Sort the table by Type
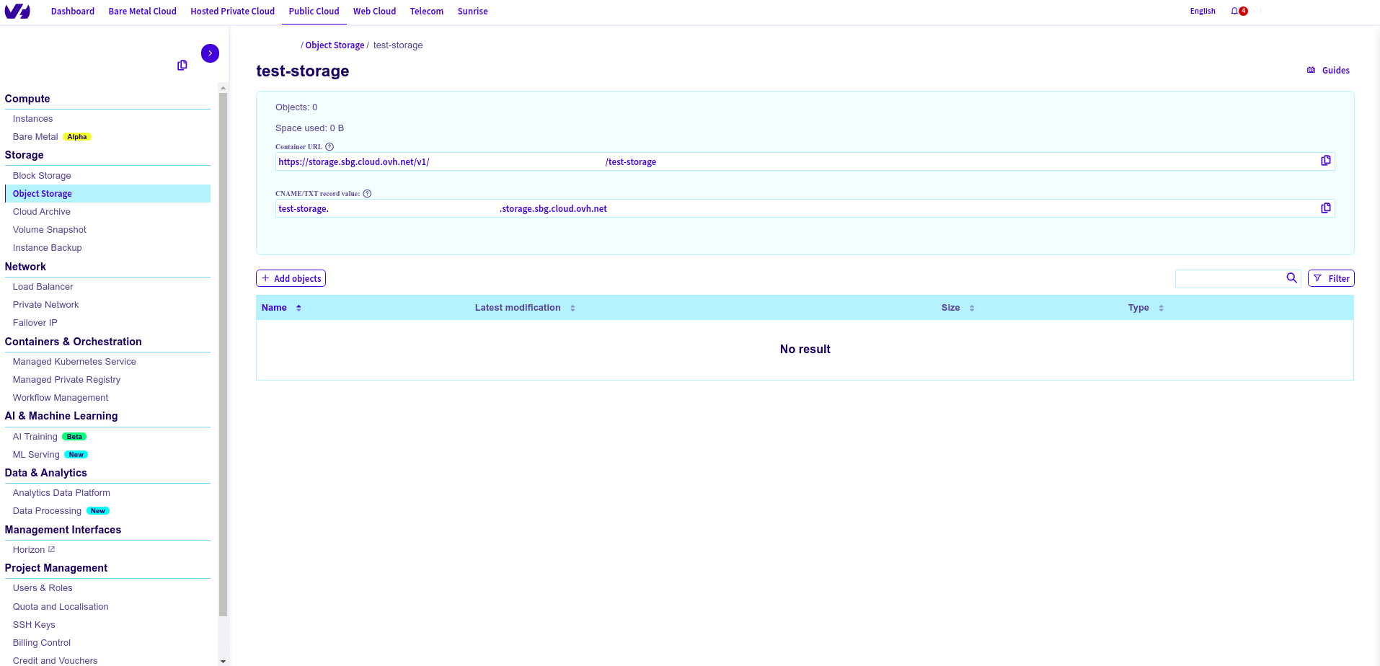 [1146, 308]
